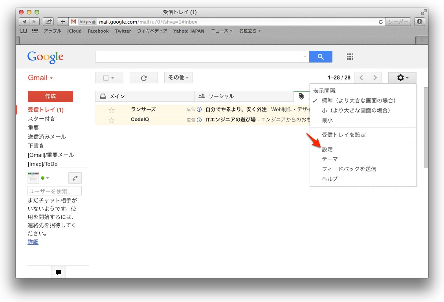This screenshot has width=444, height=302.
Task: Switch to the メイン tab
Action: pos(145,96)
